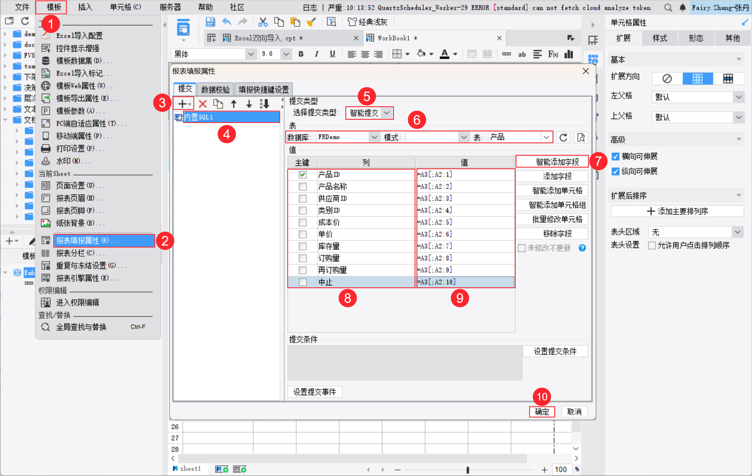752x476 pixels.
Task: Preview the selected table data
Action: pos(581,137)
